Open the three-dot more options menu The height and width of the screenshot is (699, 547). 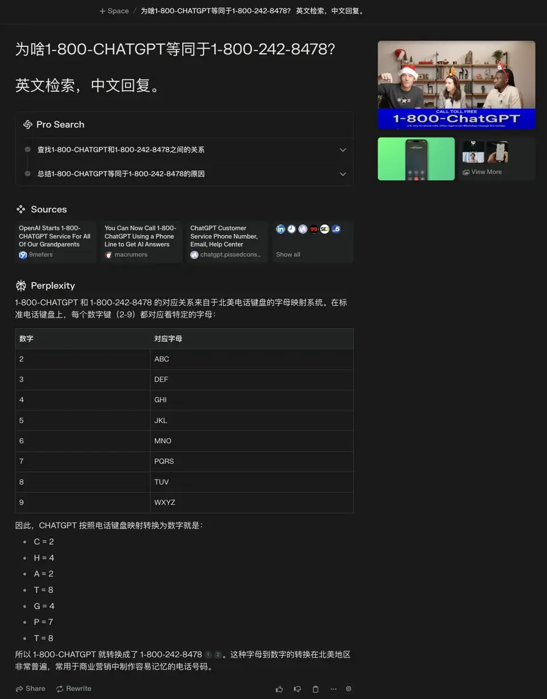(333, 689)
